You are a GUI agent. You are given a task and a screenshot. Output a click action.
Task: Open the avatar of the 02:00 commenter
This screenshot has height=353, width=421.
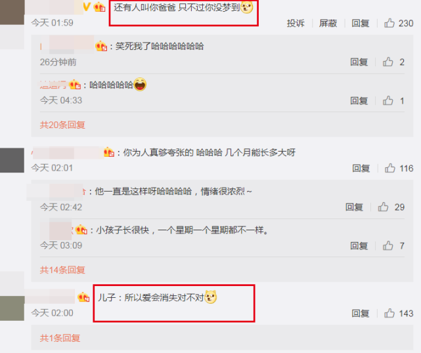click(x=12, y=308)
